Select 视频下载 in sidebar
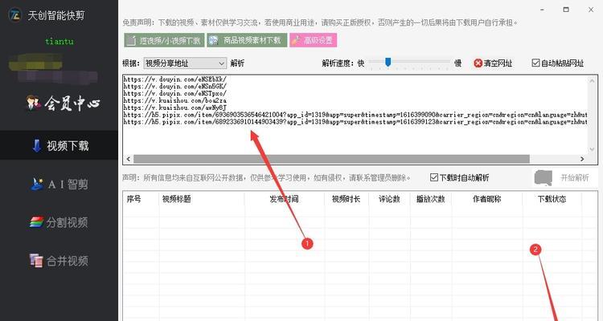 (x=59, y=145)
